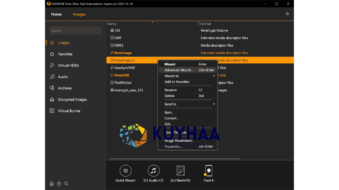Click the arrows icon at top right
339x190 pixels.
click(287, 14)
